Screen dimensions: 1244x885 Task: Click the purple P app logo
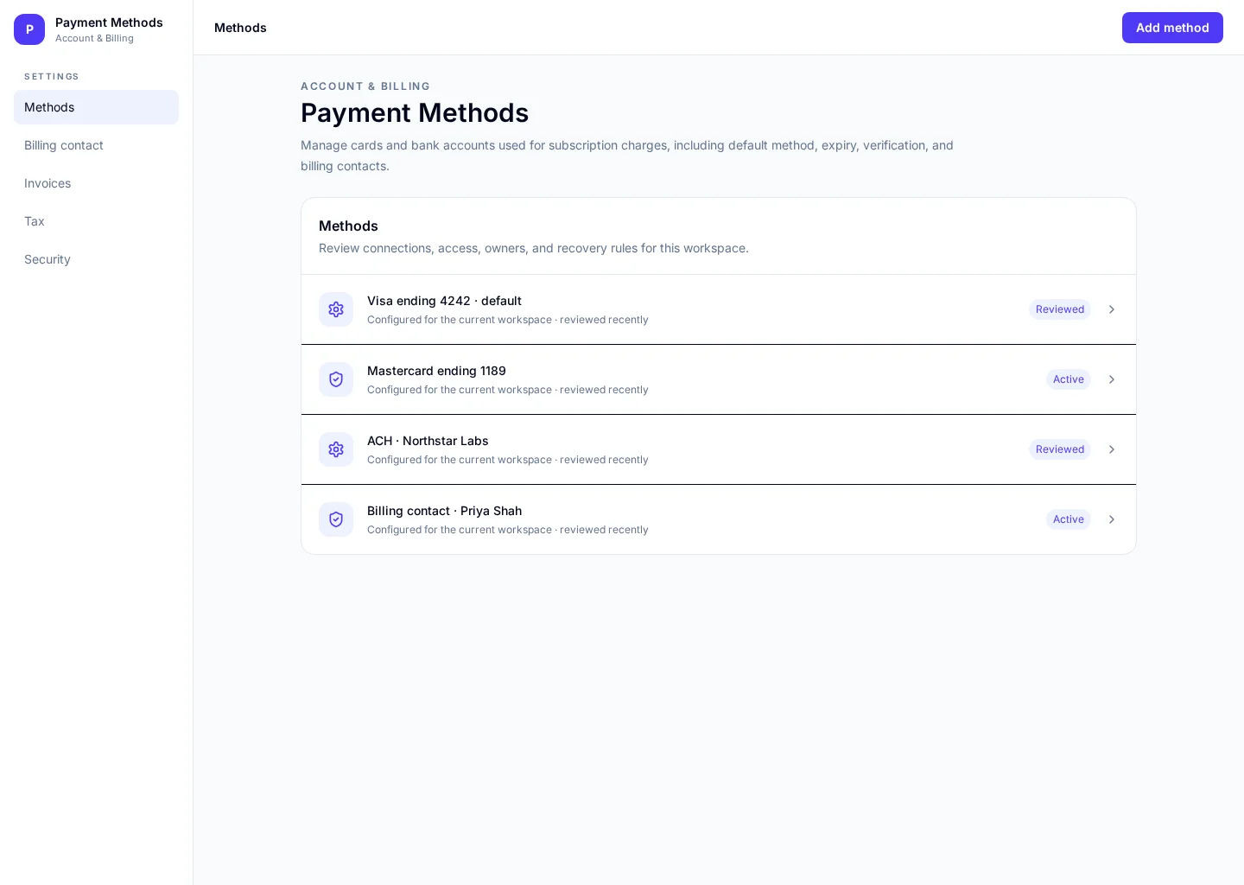pyautogui.click(x=29, y=29)
